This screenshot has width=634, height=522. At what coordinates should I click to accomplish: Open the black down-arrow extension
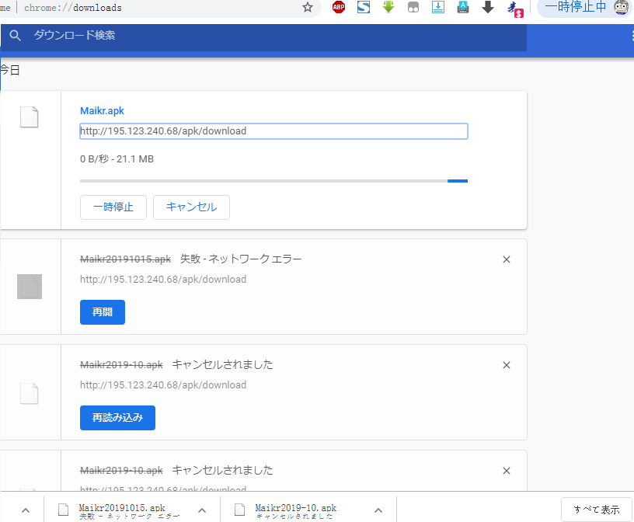(488, 7)
